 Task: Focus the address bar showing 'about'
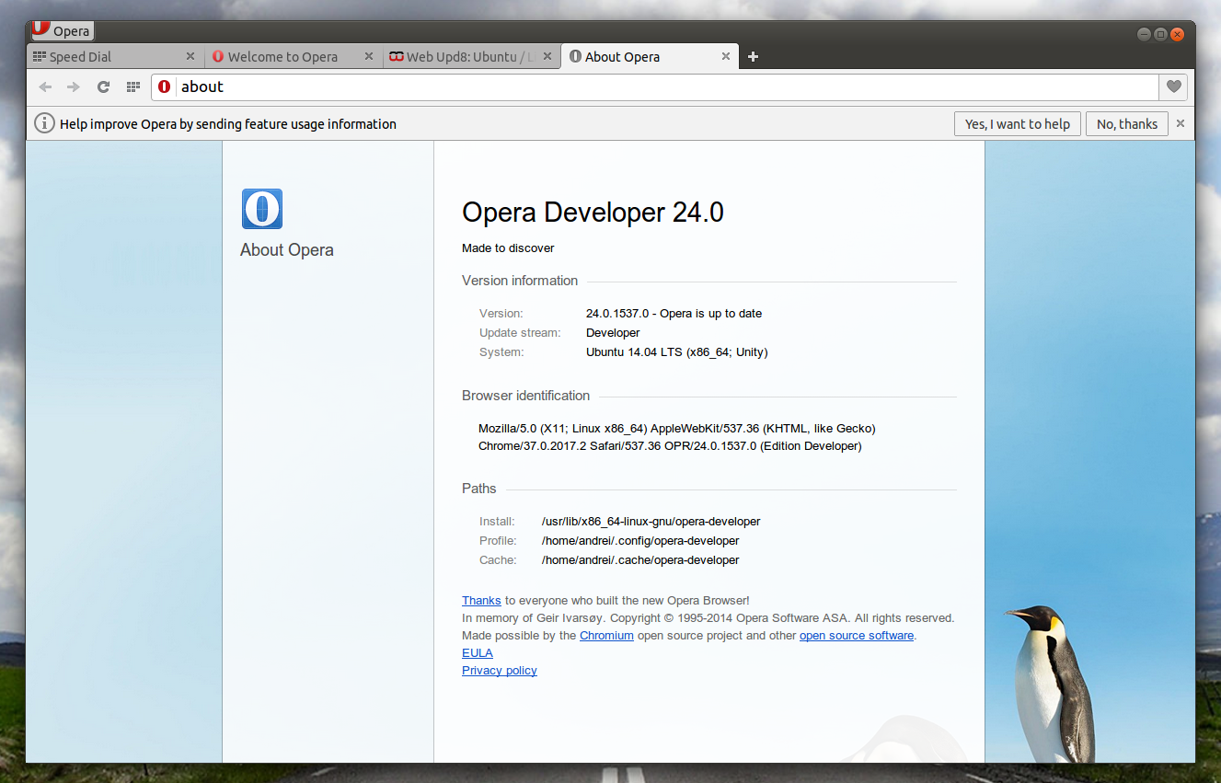tap(654, 86)
